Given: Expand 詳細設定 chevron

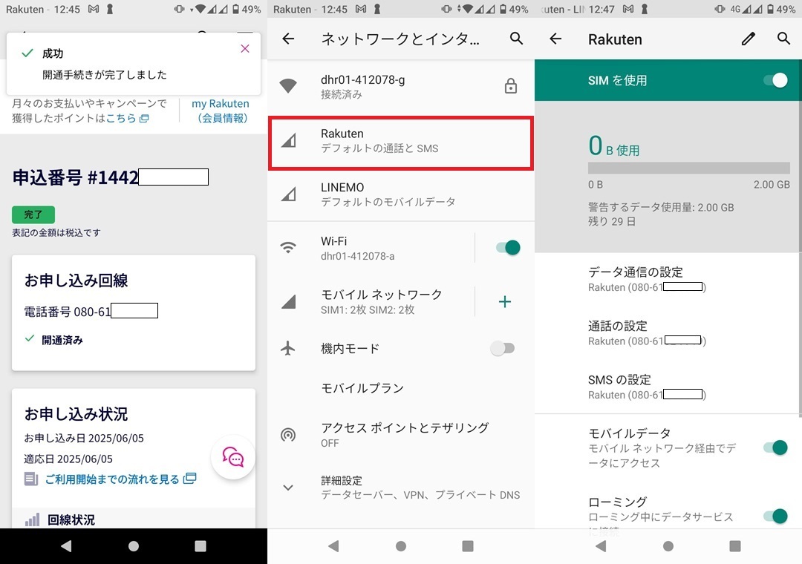Looking at the screenshot, I should (288, 488).
